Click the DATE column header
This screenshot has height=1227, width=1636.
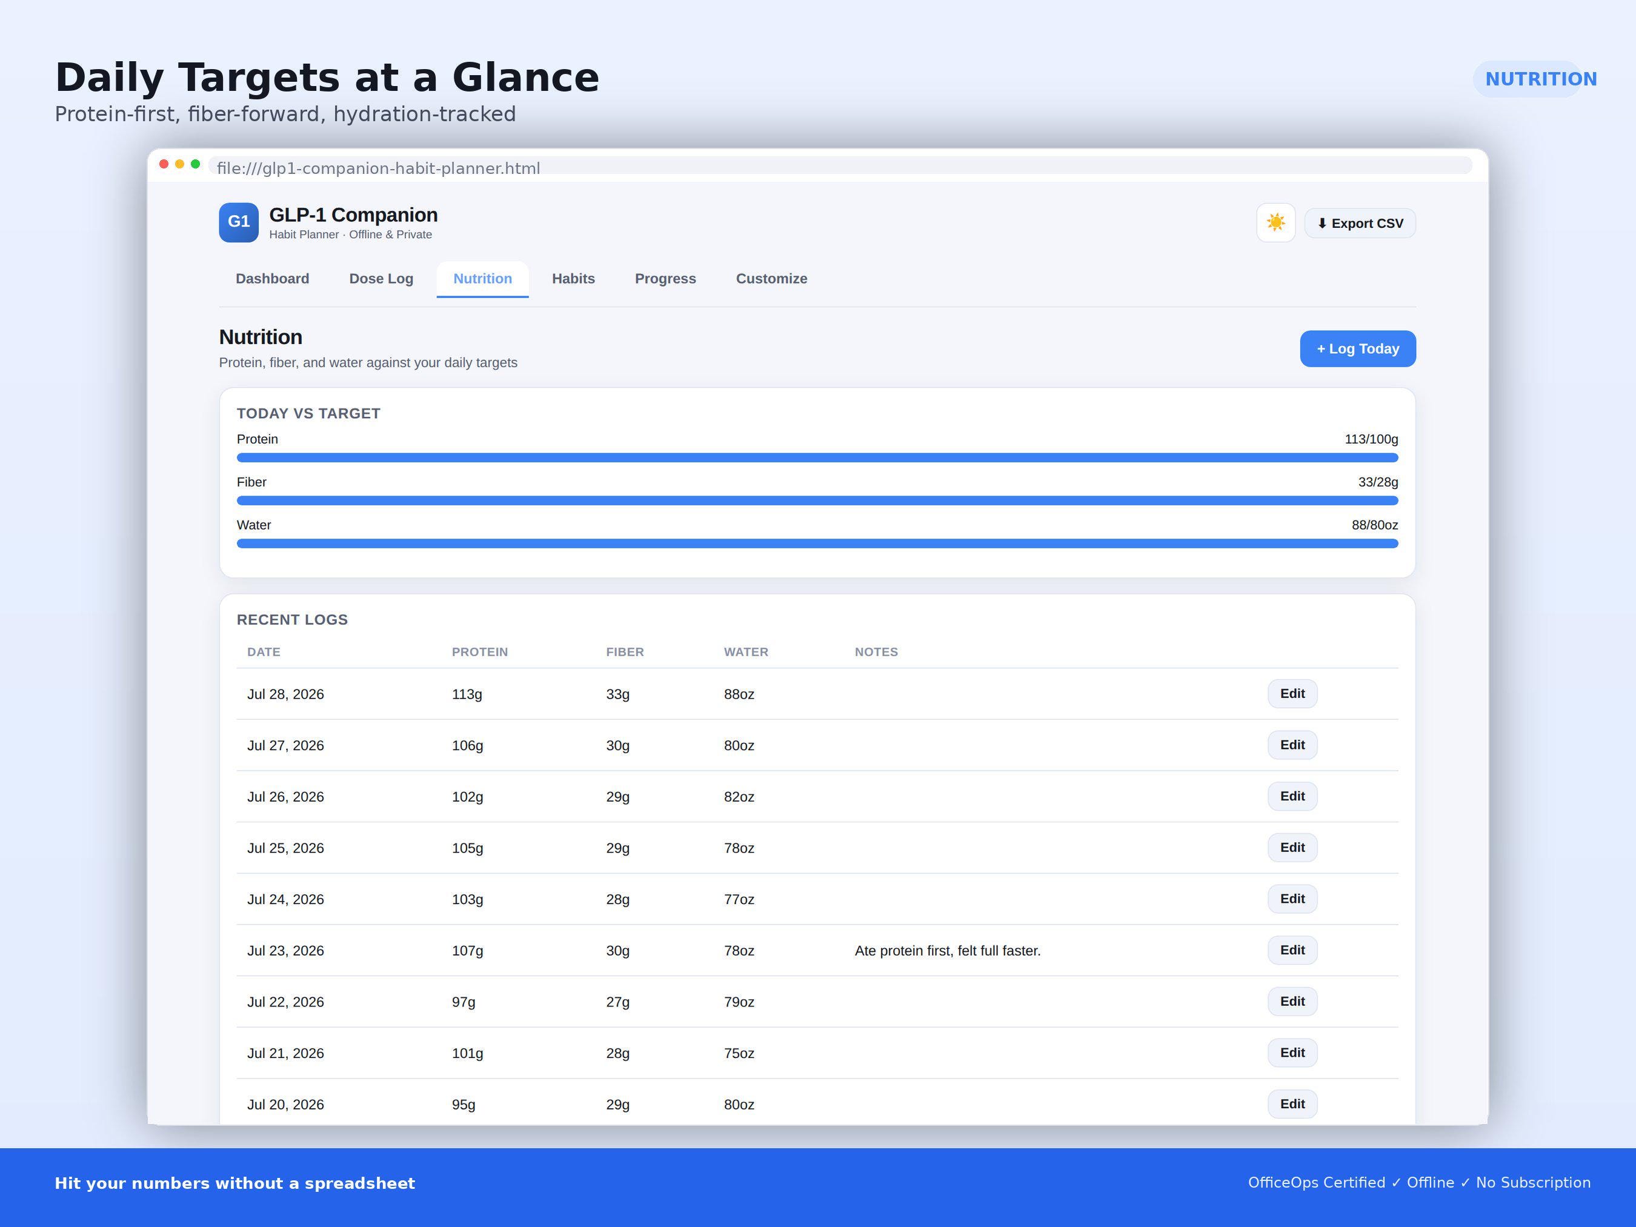click(x=264, y=651)
